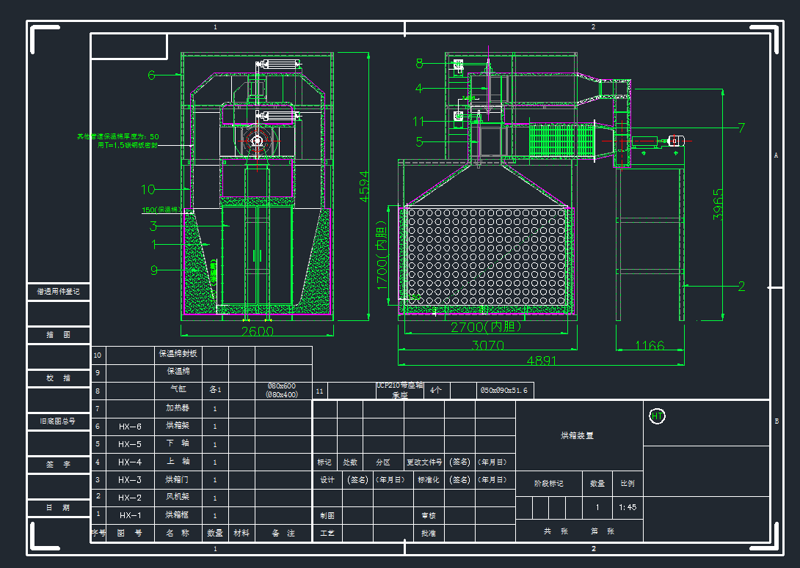
Task: Click the 1166 dimension under the stand
Action: (649, 345)
